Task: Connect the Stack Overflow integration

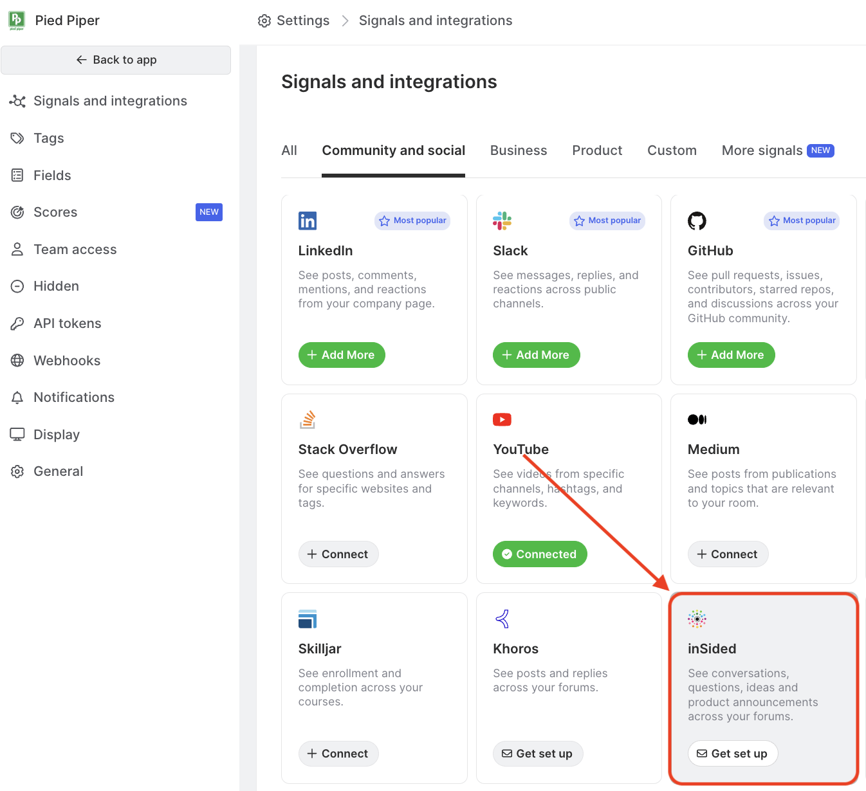Action: click(x=338, y=554)
